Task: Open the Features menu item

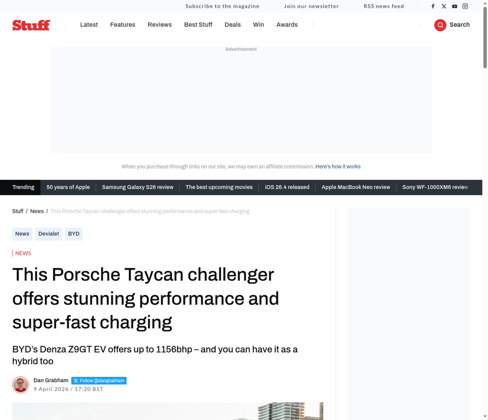Action: pos(123,25)
